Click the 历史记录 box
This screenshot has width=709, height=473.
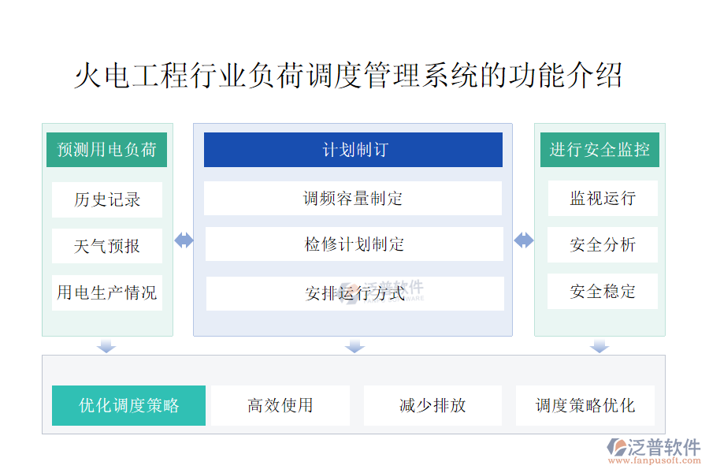click(107, 199)
